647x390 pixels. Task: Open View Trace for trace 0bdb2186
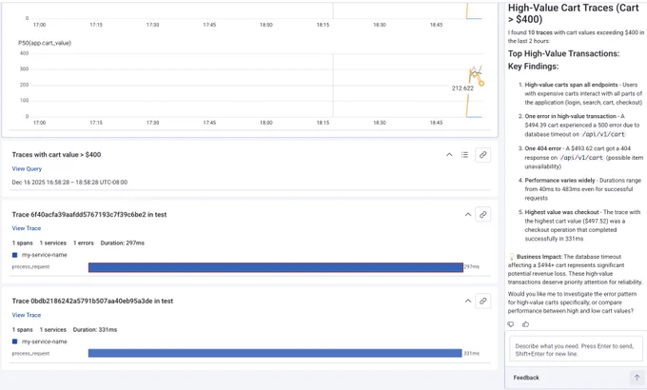27,315
